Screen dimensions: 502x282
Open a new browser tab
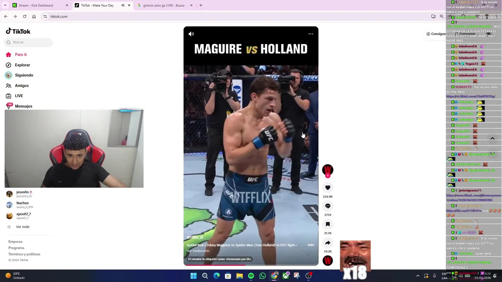pos(200,5)
